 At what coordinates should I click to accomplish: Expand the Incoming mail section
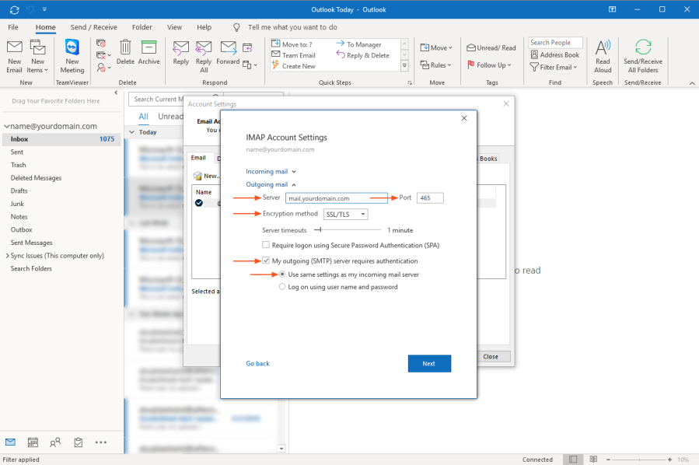[x=271, y=171]
